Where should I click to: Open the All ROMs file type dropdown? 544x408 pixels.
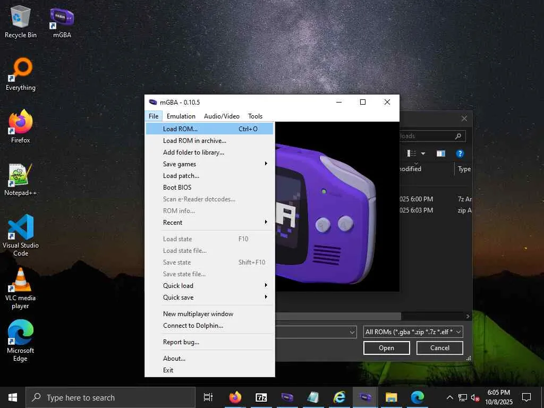point(413,332)
